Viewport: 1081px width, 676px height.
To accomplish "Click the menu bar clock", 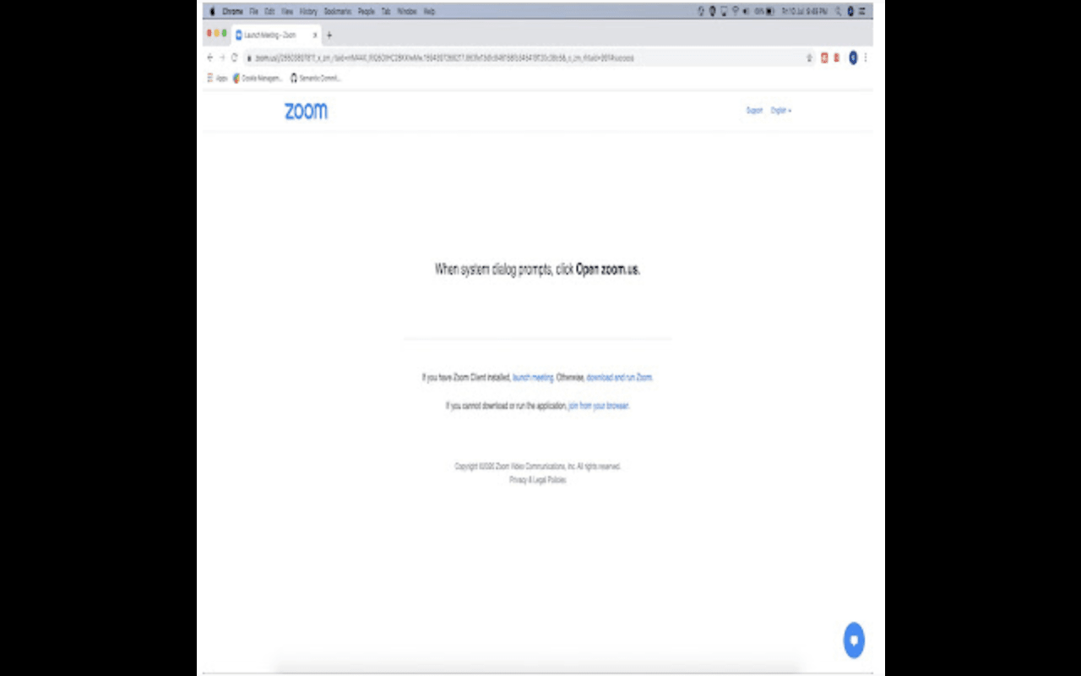I will click(x=804, y=12).
